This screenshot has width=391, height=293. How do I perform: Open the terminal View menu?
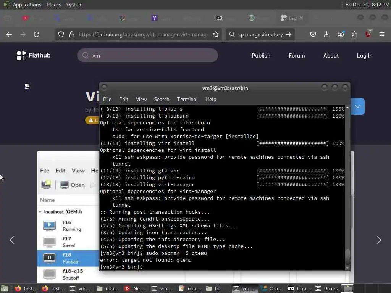tap(141, 99)
